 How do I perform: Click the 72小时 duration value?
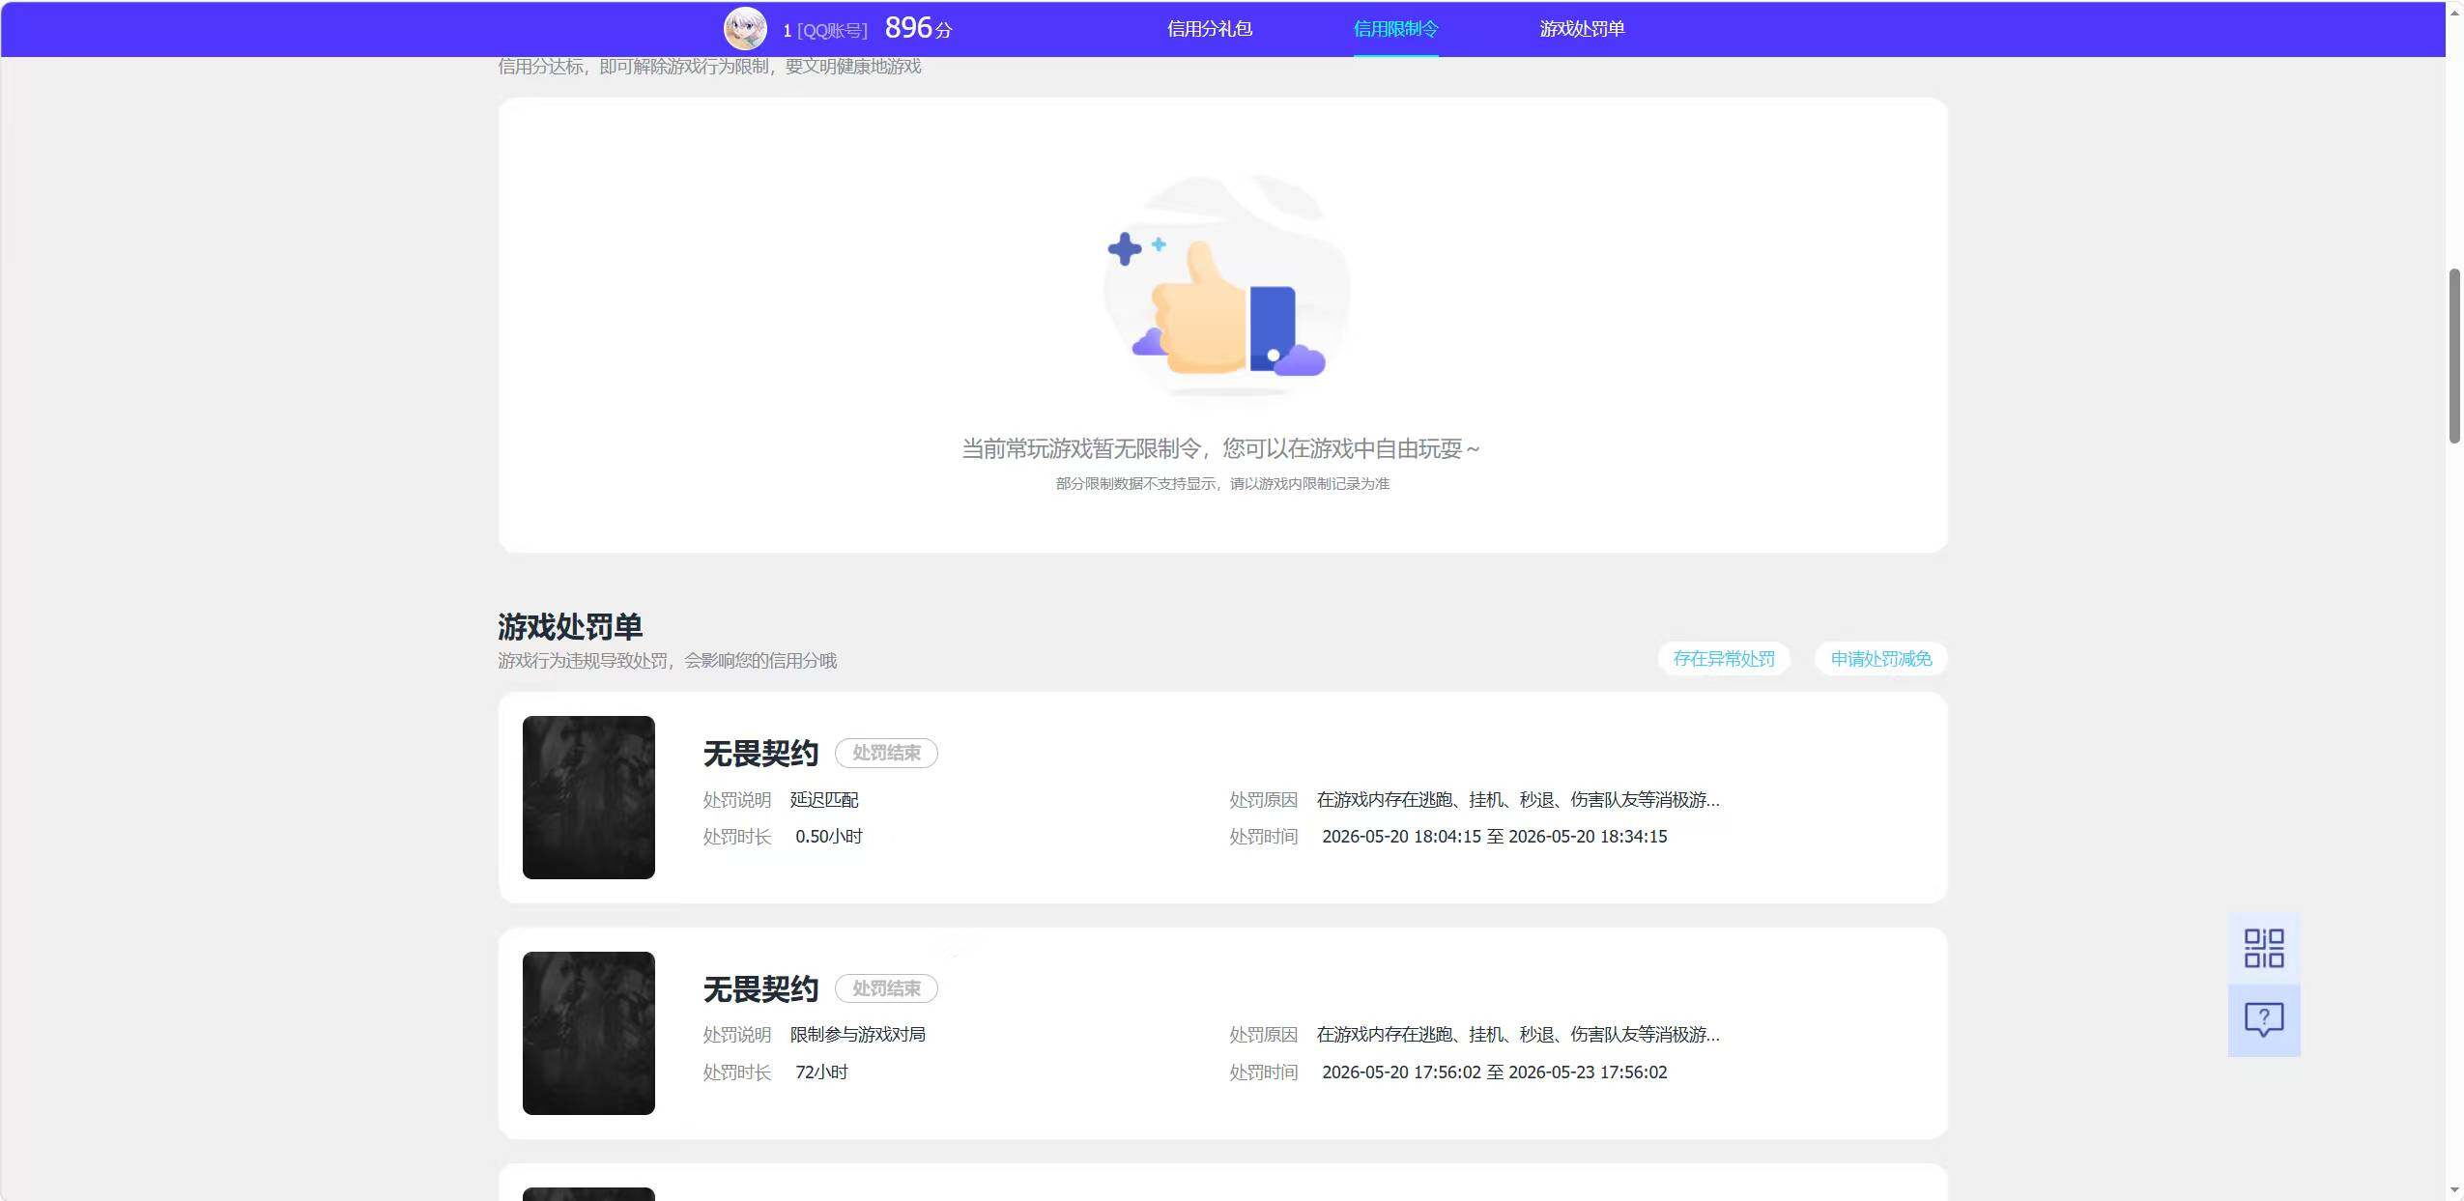coord(821,1072)
